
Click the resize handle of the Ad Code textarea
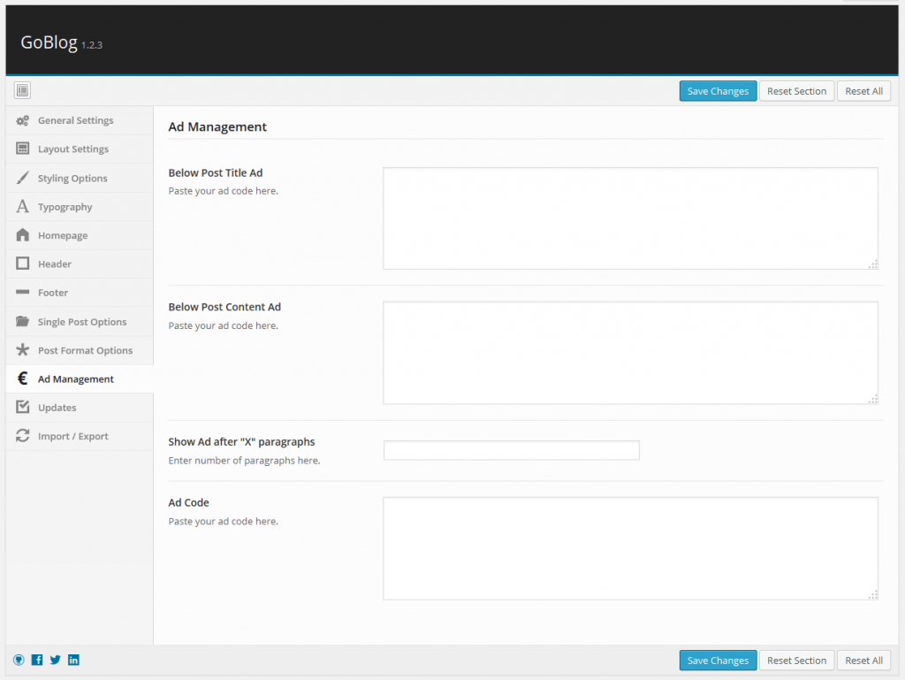click(x=873, y=595)
